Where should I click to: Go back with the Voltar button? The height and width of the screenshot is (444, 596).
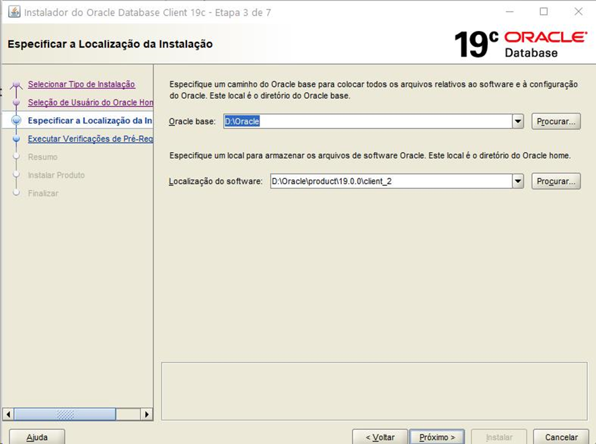379,437
